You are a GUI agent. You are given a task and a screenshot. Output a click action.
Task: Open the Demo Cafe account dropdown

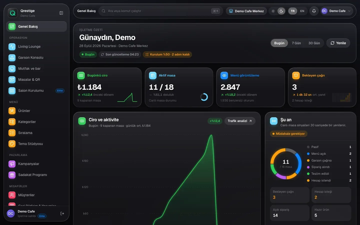click(337, 11)
